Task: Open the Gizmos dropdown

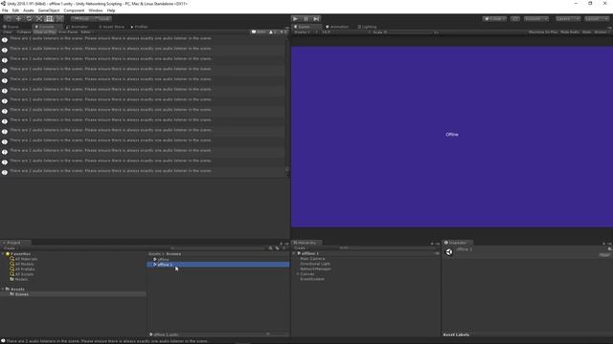Action: pos(602,32)
